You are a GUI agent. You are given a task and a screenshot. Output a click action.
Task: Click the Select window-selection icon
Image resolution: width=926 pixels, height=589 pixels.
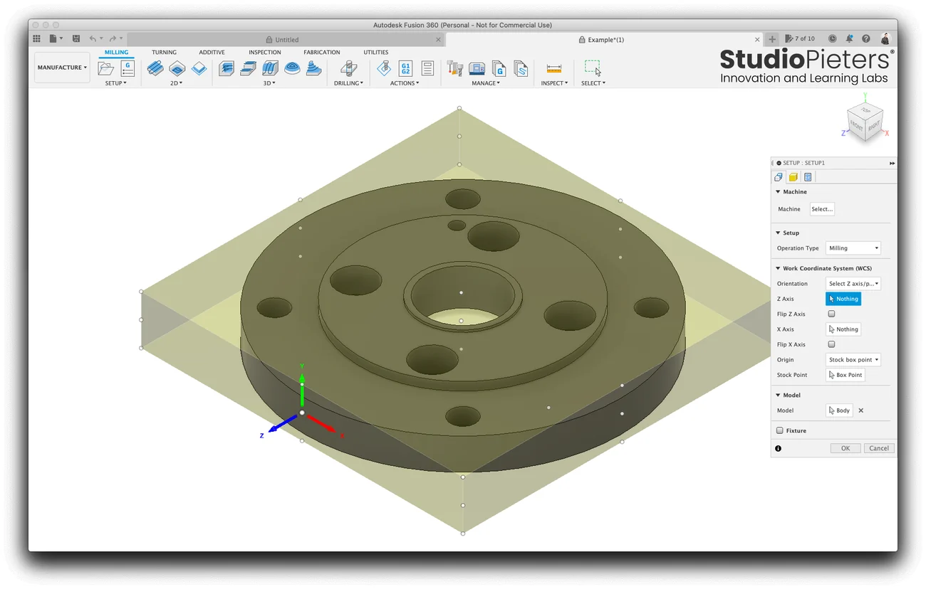593,68
